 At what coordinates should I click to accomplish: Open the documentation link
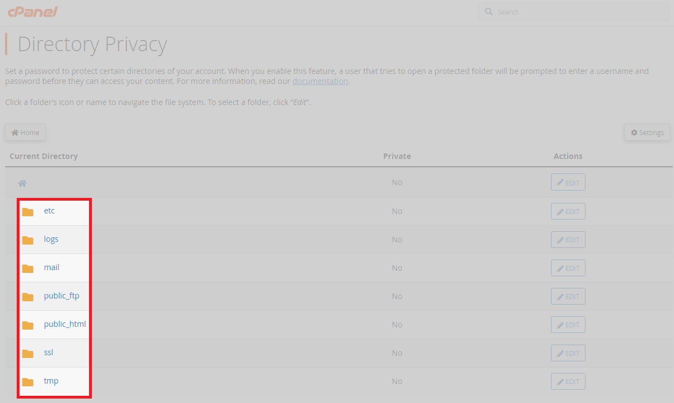pos(319,81)
